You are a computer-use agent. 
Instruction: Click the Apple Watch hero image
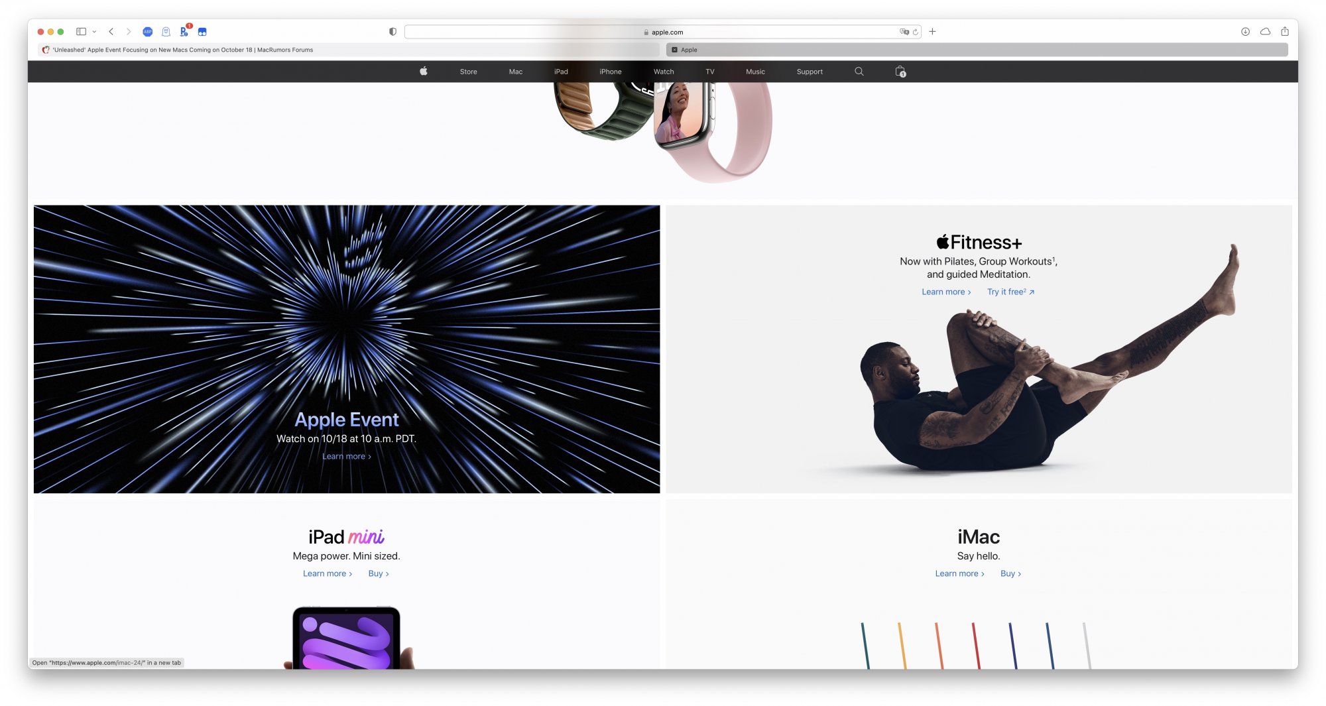pyautogui.click(x=663, y=131)
